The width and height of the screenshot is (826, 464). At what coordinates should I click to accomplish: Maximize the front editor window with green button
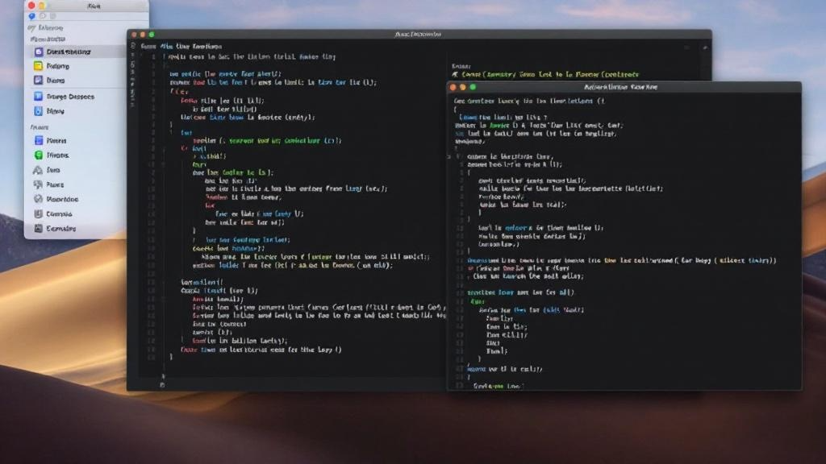[473, 87]
